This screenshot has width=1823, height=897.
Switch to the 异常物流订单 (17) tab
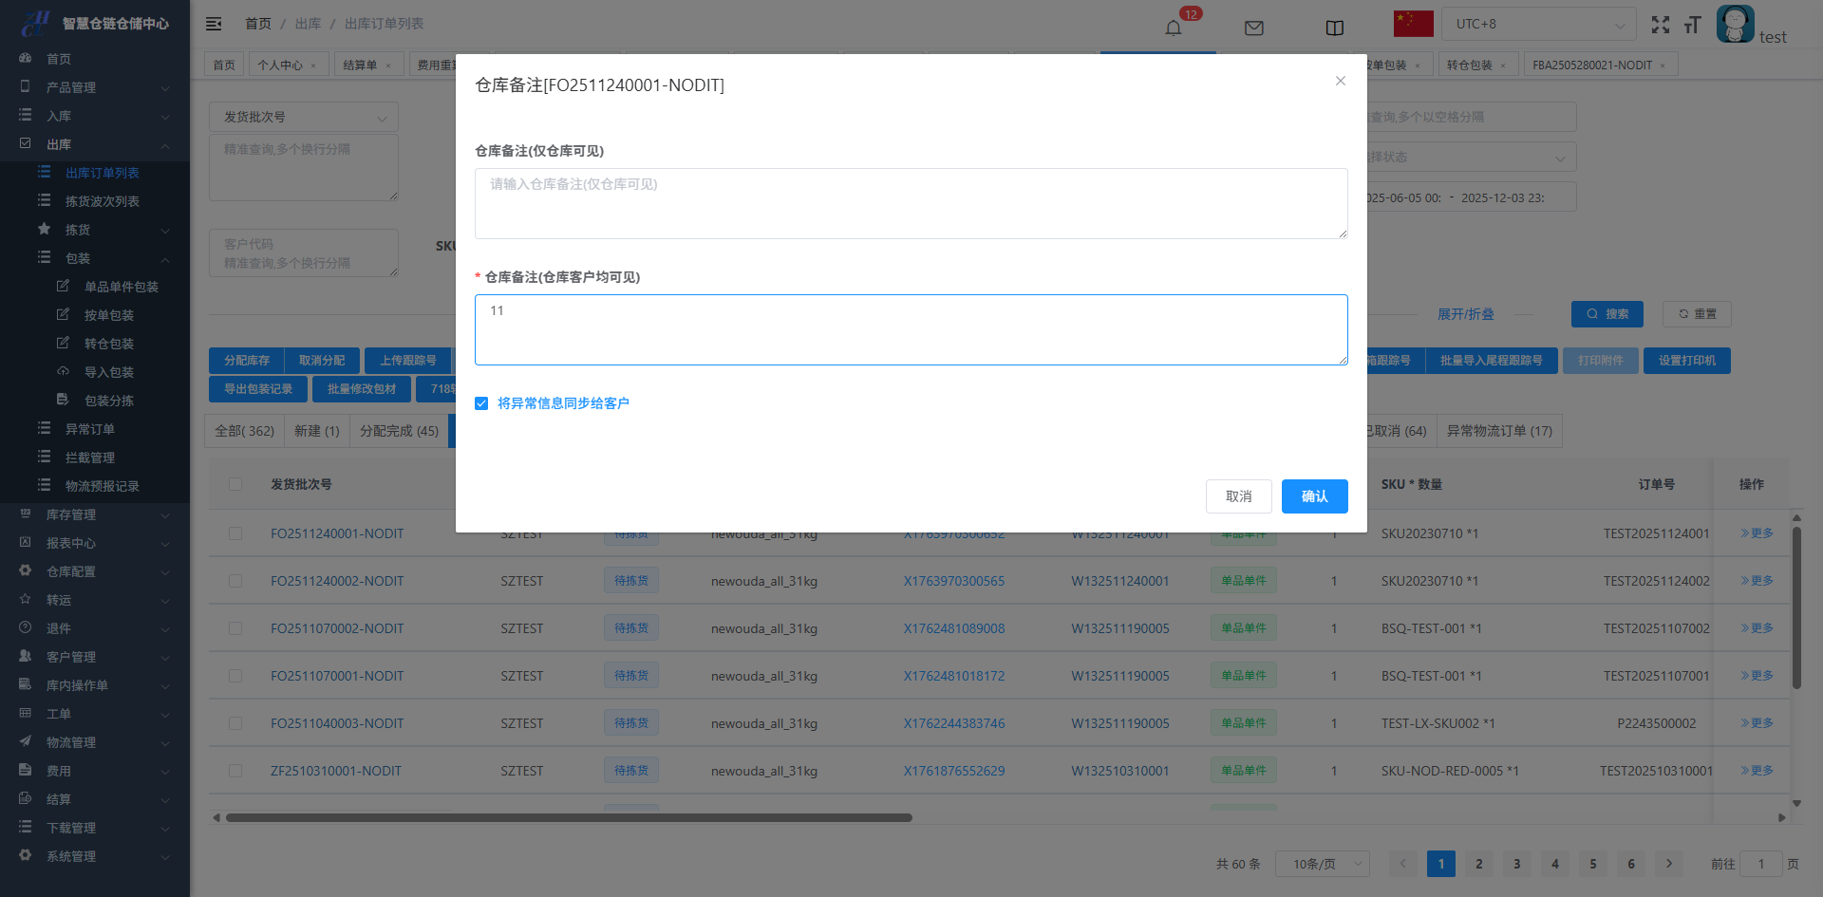coord(1498,431)
